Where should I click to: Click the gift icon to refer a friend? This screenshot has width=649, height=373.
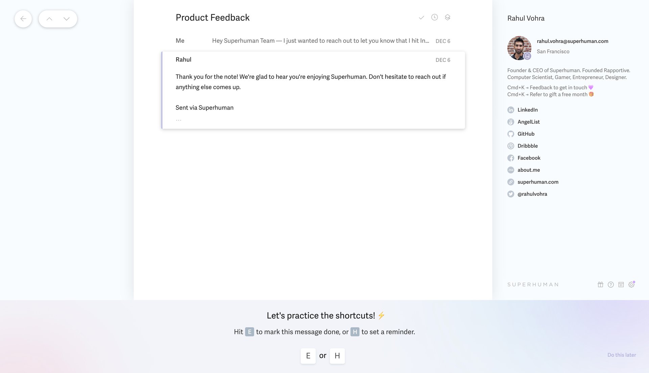pos(600,284)
